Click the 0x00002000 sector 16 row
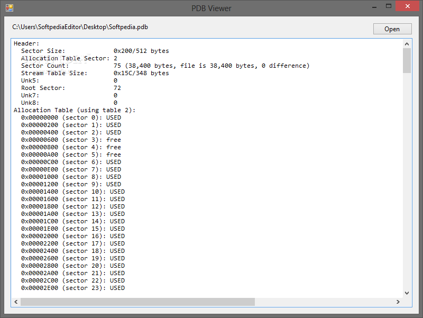The image size is (423, 318). tap(73, 236)
